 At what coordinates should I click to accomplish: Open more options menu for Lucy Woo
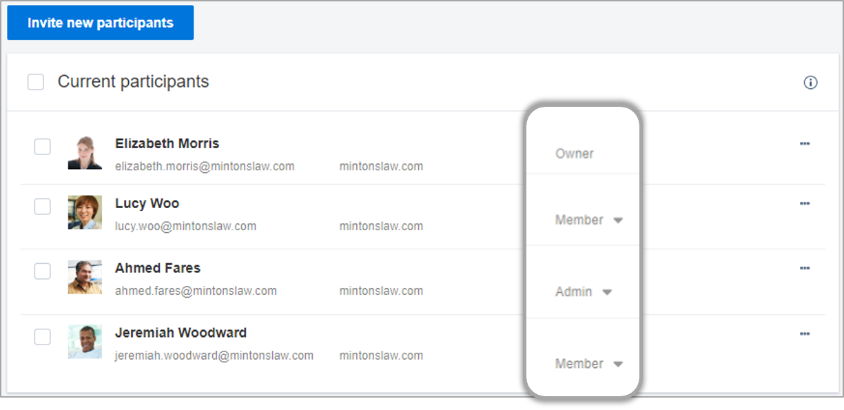pos(804,203)
